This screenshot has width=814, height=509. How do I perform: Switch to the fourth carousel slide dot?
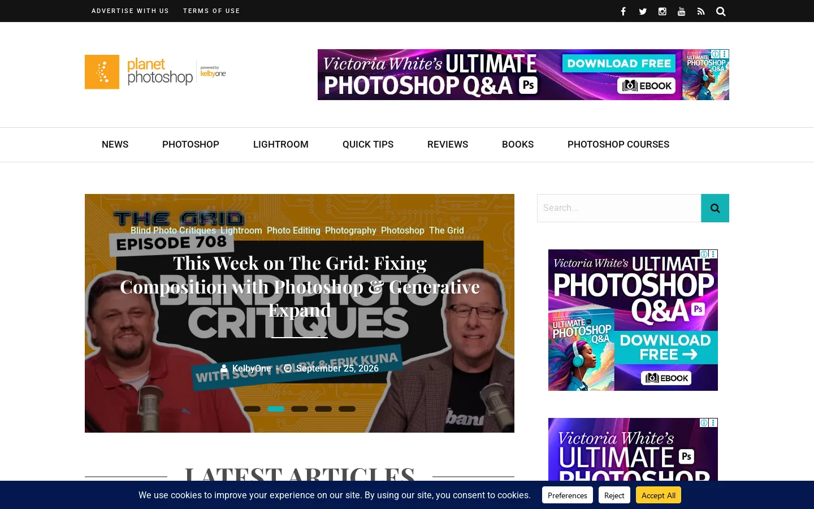(323, 409)
